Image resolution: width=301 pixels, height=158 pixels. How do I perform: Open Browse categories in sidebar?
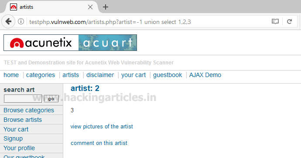click(29, 110)
